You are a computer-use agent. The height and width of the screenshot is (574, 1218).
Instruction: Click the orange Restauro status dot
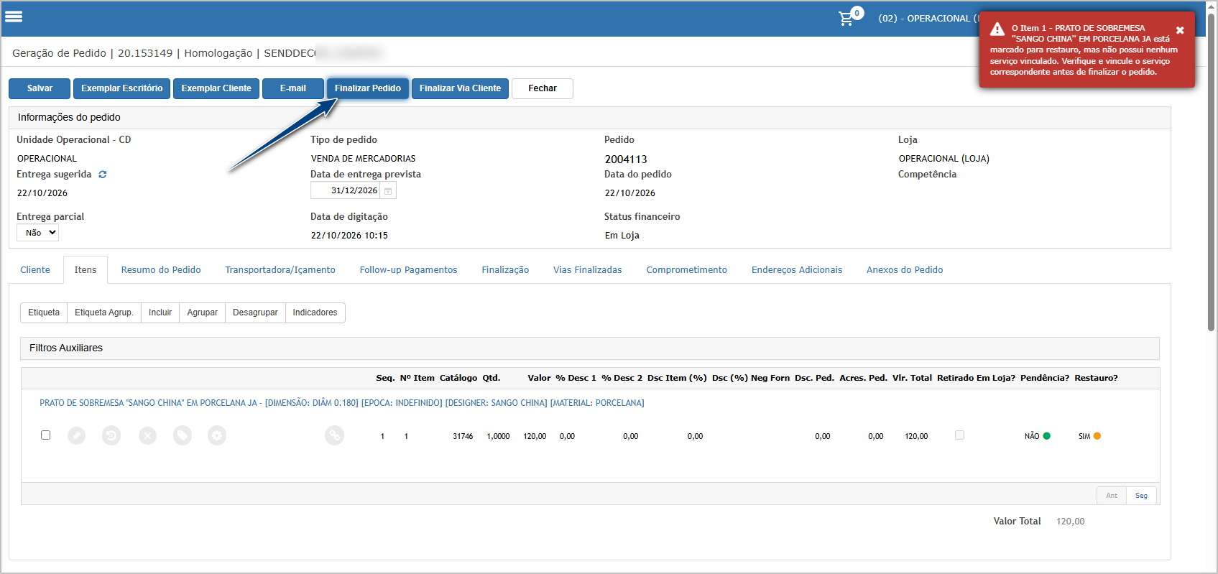click(1097, 436)
